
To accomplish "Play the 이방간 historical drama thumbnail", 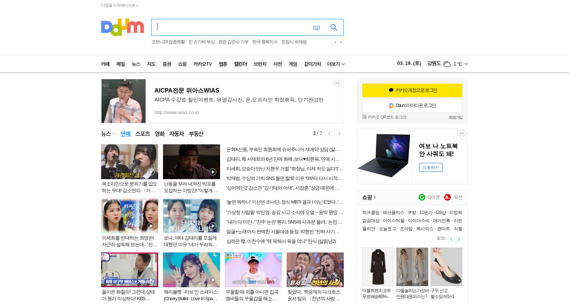I will [192, 162].
